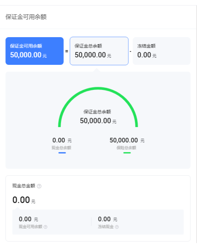Screen dimensions: 197x246
Task: Click the 50,000.00 元 gauge center value
Action: [x=98, y=121]
